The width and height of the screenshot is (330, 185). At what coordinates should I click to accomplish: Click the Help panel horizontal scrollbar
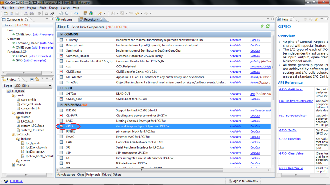coord(295,175)
